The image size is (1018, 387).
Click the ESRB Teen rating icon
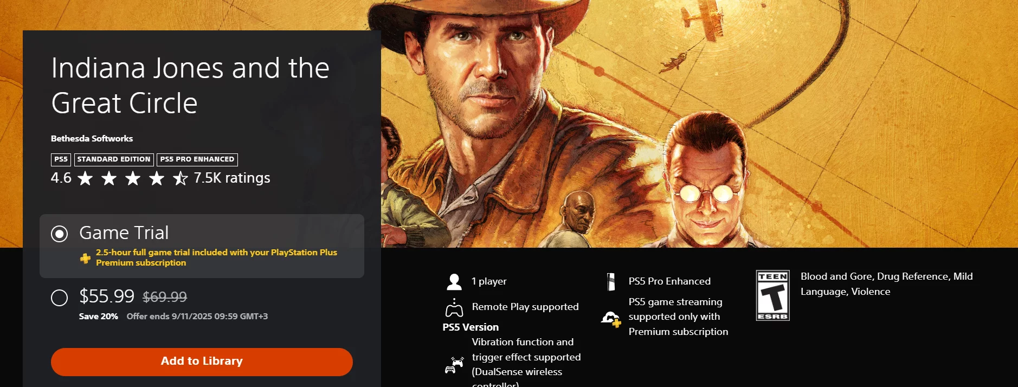point(772,295)
